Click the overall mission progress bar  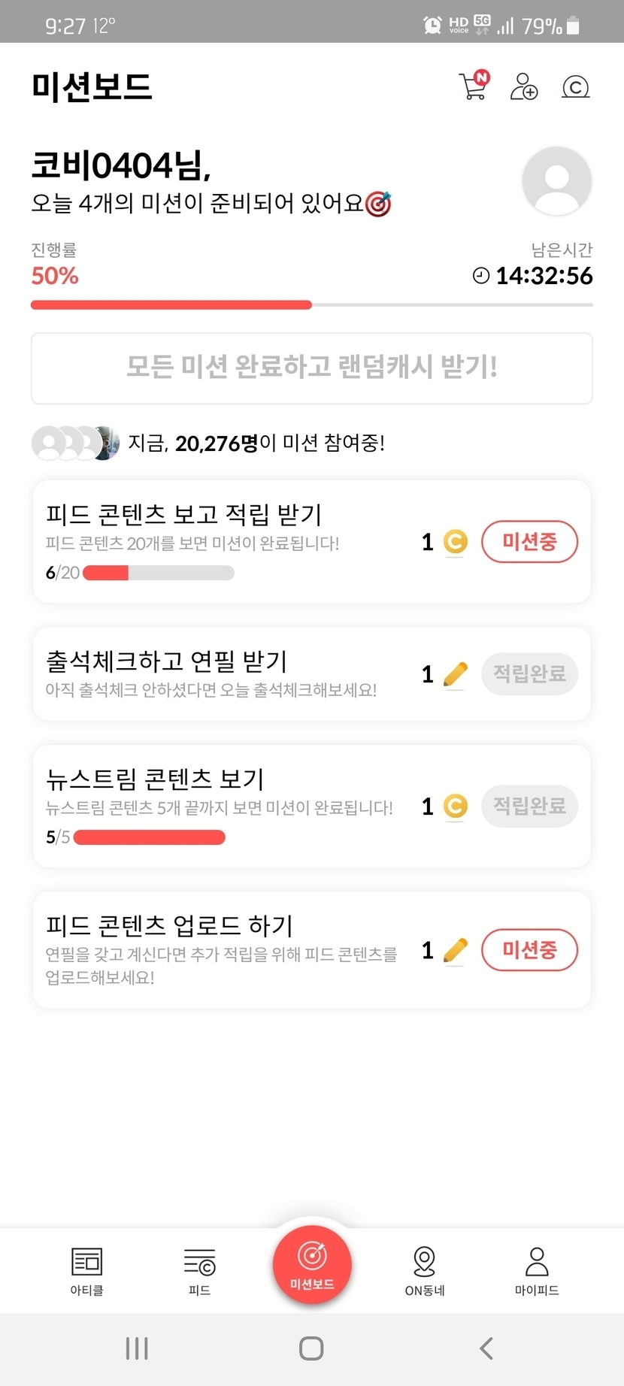pos(312,305)
